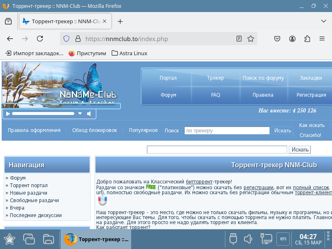Click the address bar URL field

(159, 39)
